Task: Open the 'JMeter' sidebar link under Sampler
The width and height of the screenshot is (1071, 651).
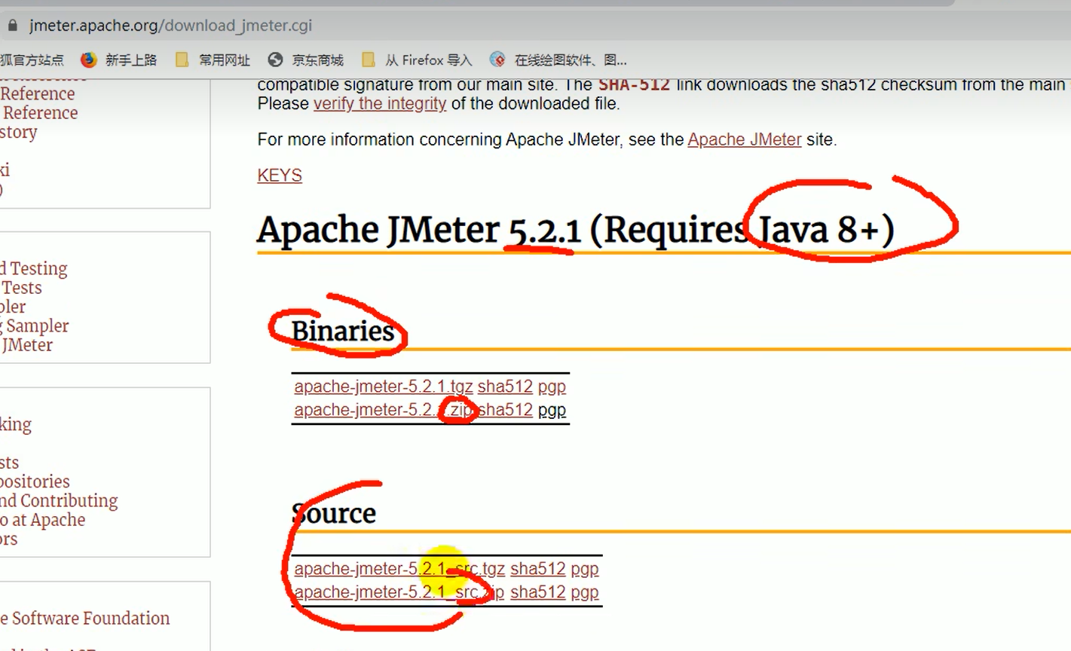Action: tap(26, 345)
